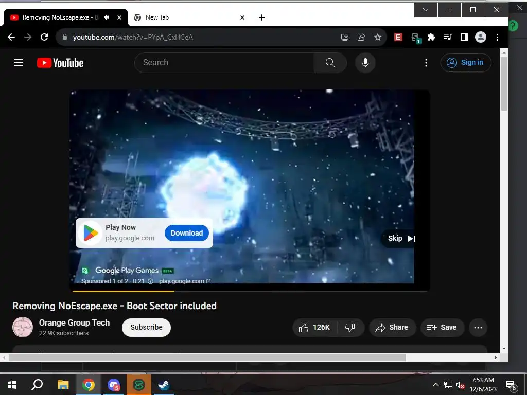
Task: Mute the tab using its speaker icon
Action: click(107, 17)
